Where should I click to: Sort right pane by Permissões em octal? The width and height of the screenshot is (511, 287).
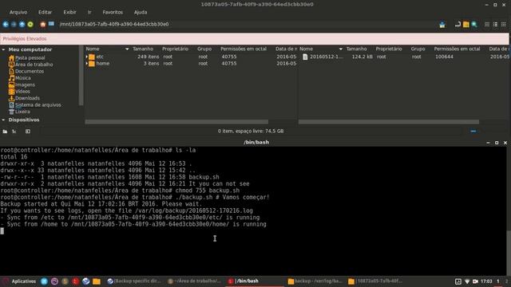(x=457, y=49)
